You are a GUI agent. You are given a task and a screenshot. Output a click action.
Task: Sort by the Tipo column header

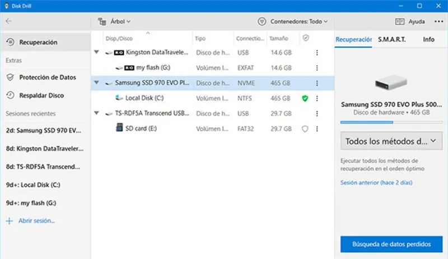click(200, 39)
